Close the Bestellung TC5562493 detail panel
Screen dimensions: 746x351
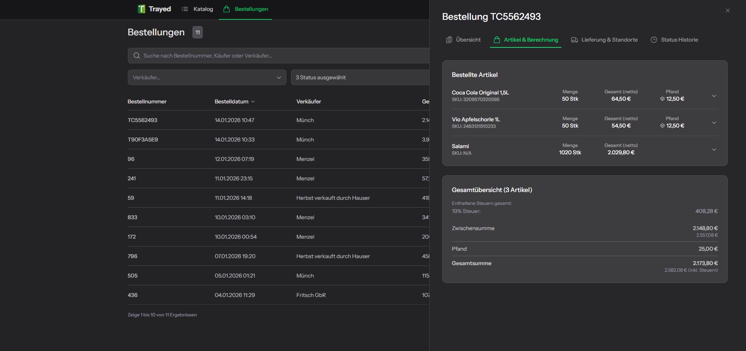(728, 10)
